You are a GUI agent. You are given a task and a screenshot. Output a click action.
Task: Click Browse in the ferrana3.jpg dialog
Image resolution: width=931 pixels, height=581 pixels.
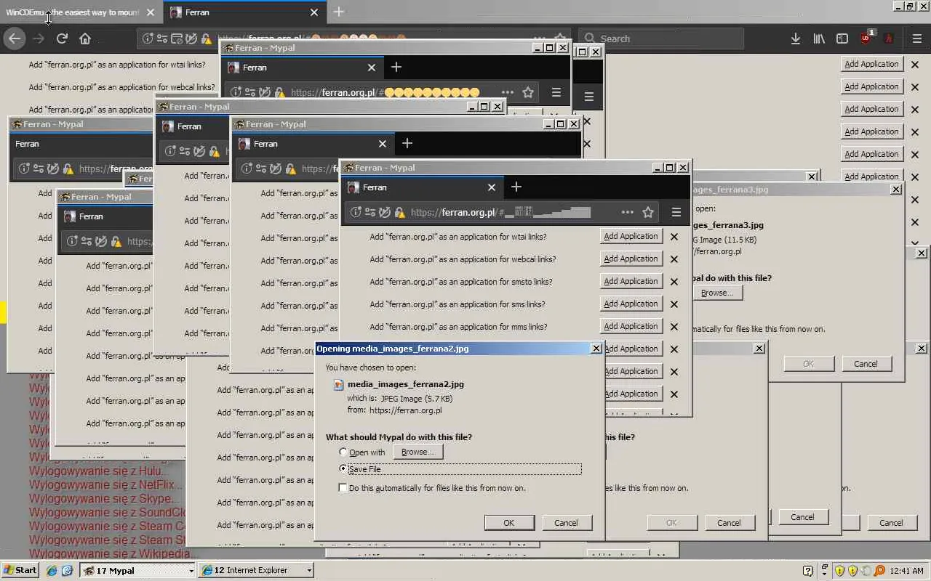717,293
